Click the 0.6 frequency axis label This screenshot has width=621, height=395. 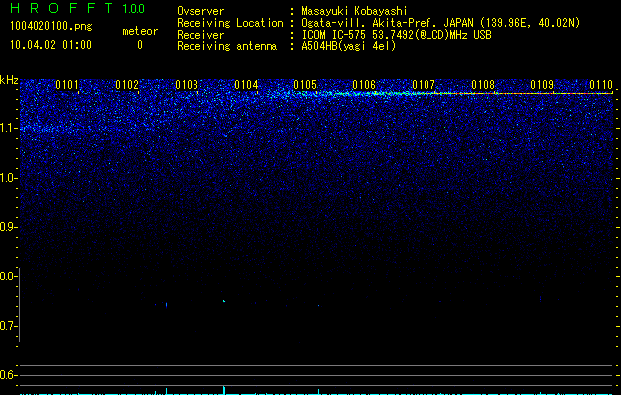pyautogui.click(x=7, y=375)
